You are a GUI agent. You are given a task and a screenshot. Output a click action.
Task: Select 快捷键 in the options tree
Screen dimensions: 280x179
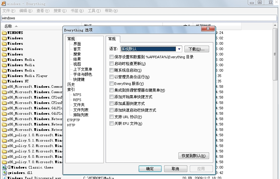pos(79,80)
